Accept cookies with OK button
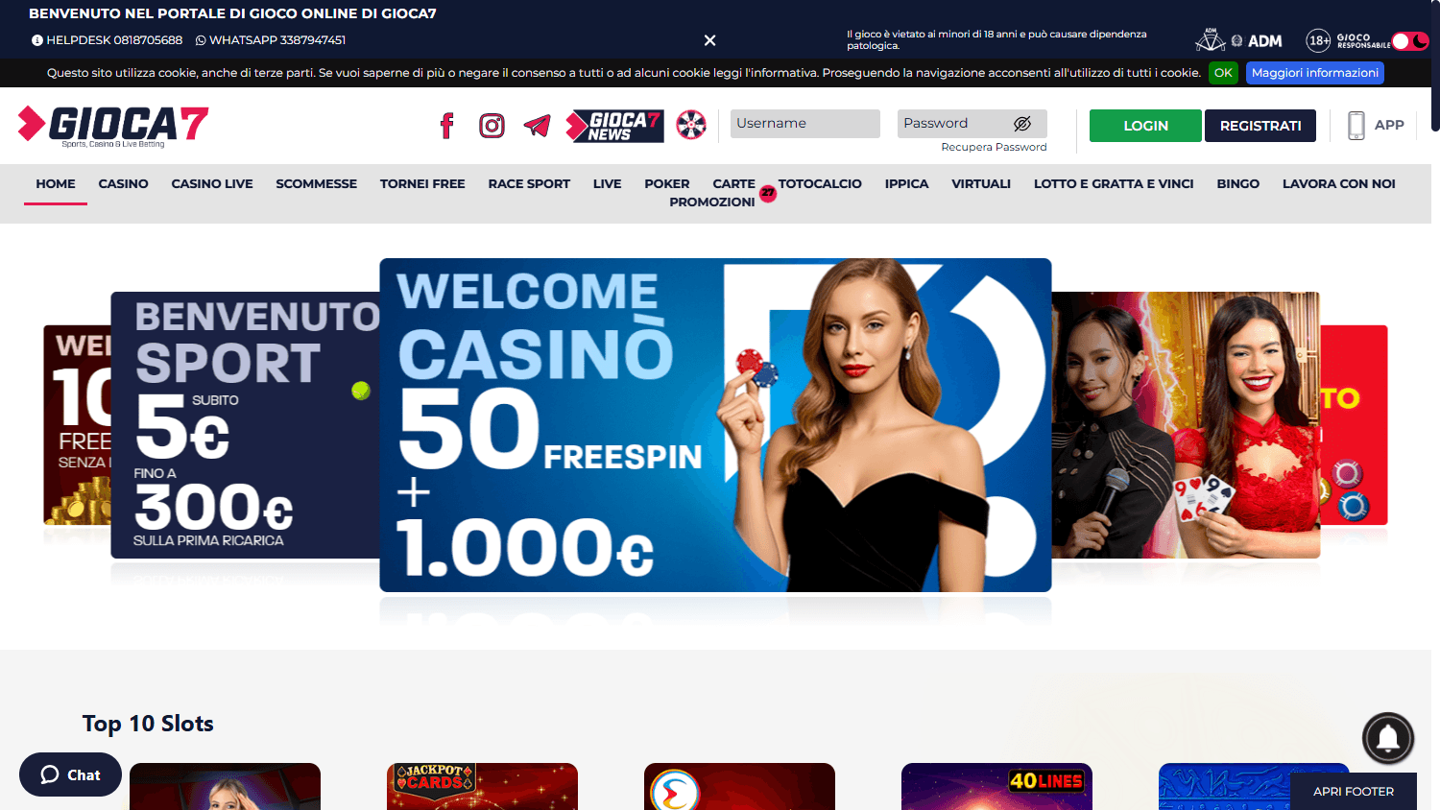 click(1223, 73)
